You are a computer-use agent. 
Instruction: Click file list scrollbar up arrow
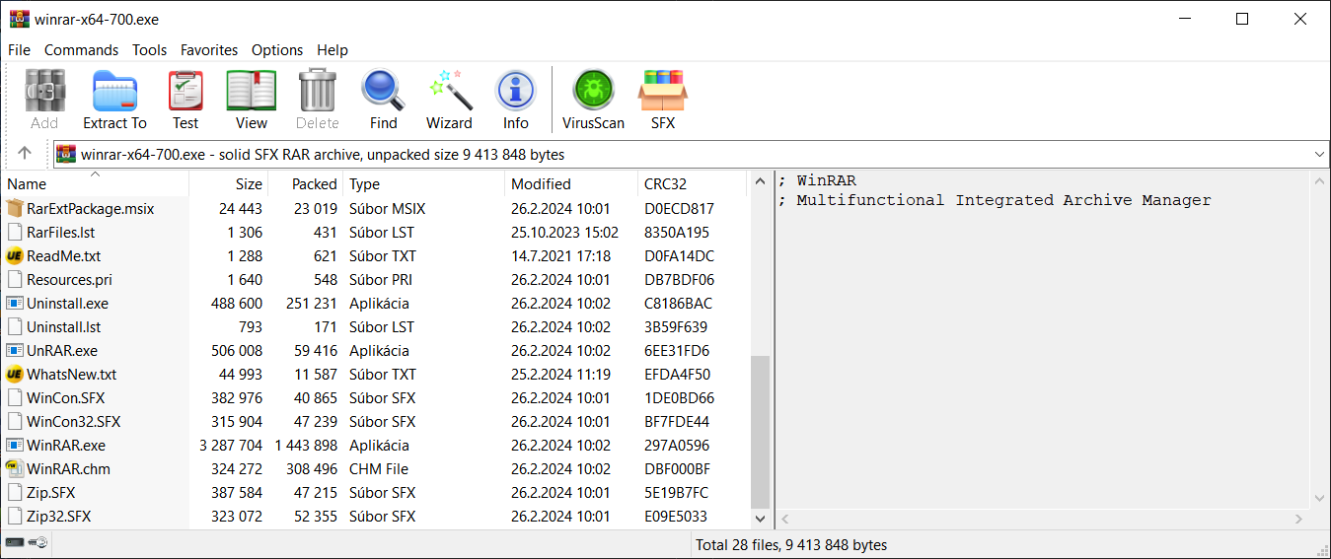click(x=760, y=181)
